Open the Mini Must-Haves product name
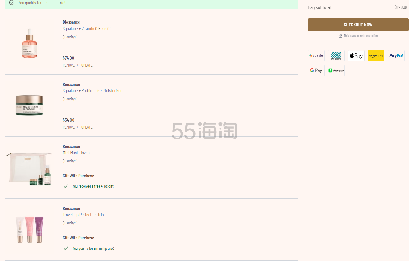The image size is (409, 261). coord(76,153)
